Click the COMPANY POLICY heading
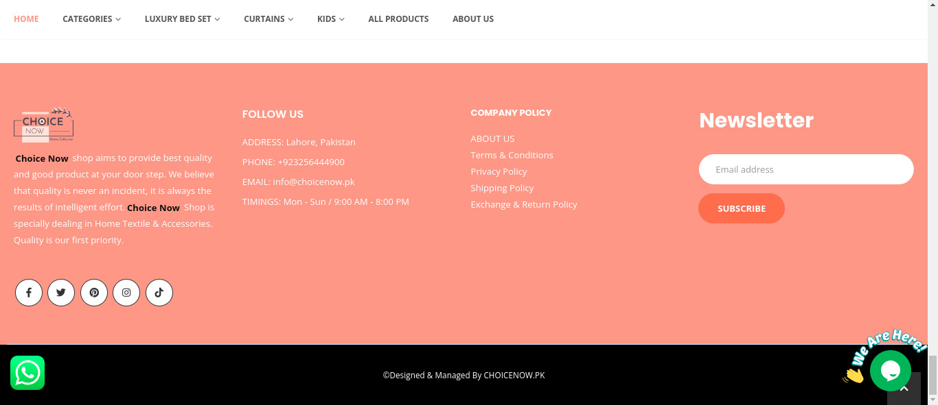Viewport: 938px width, 405px height. pos(511,112)
